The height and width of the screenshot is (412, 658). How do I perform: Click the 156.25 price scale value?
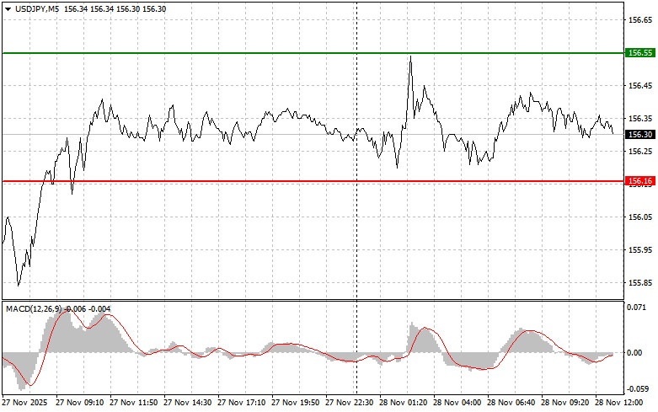[640, 152]
